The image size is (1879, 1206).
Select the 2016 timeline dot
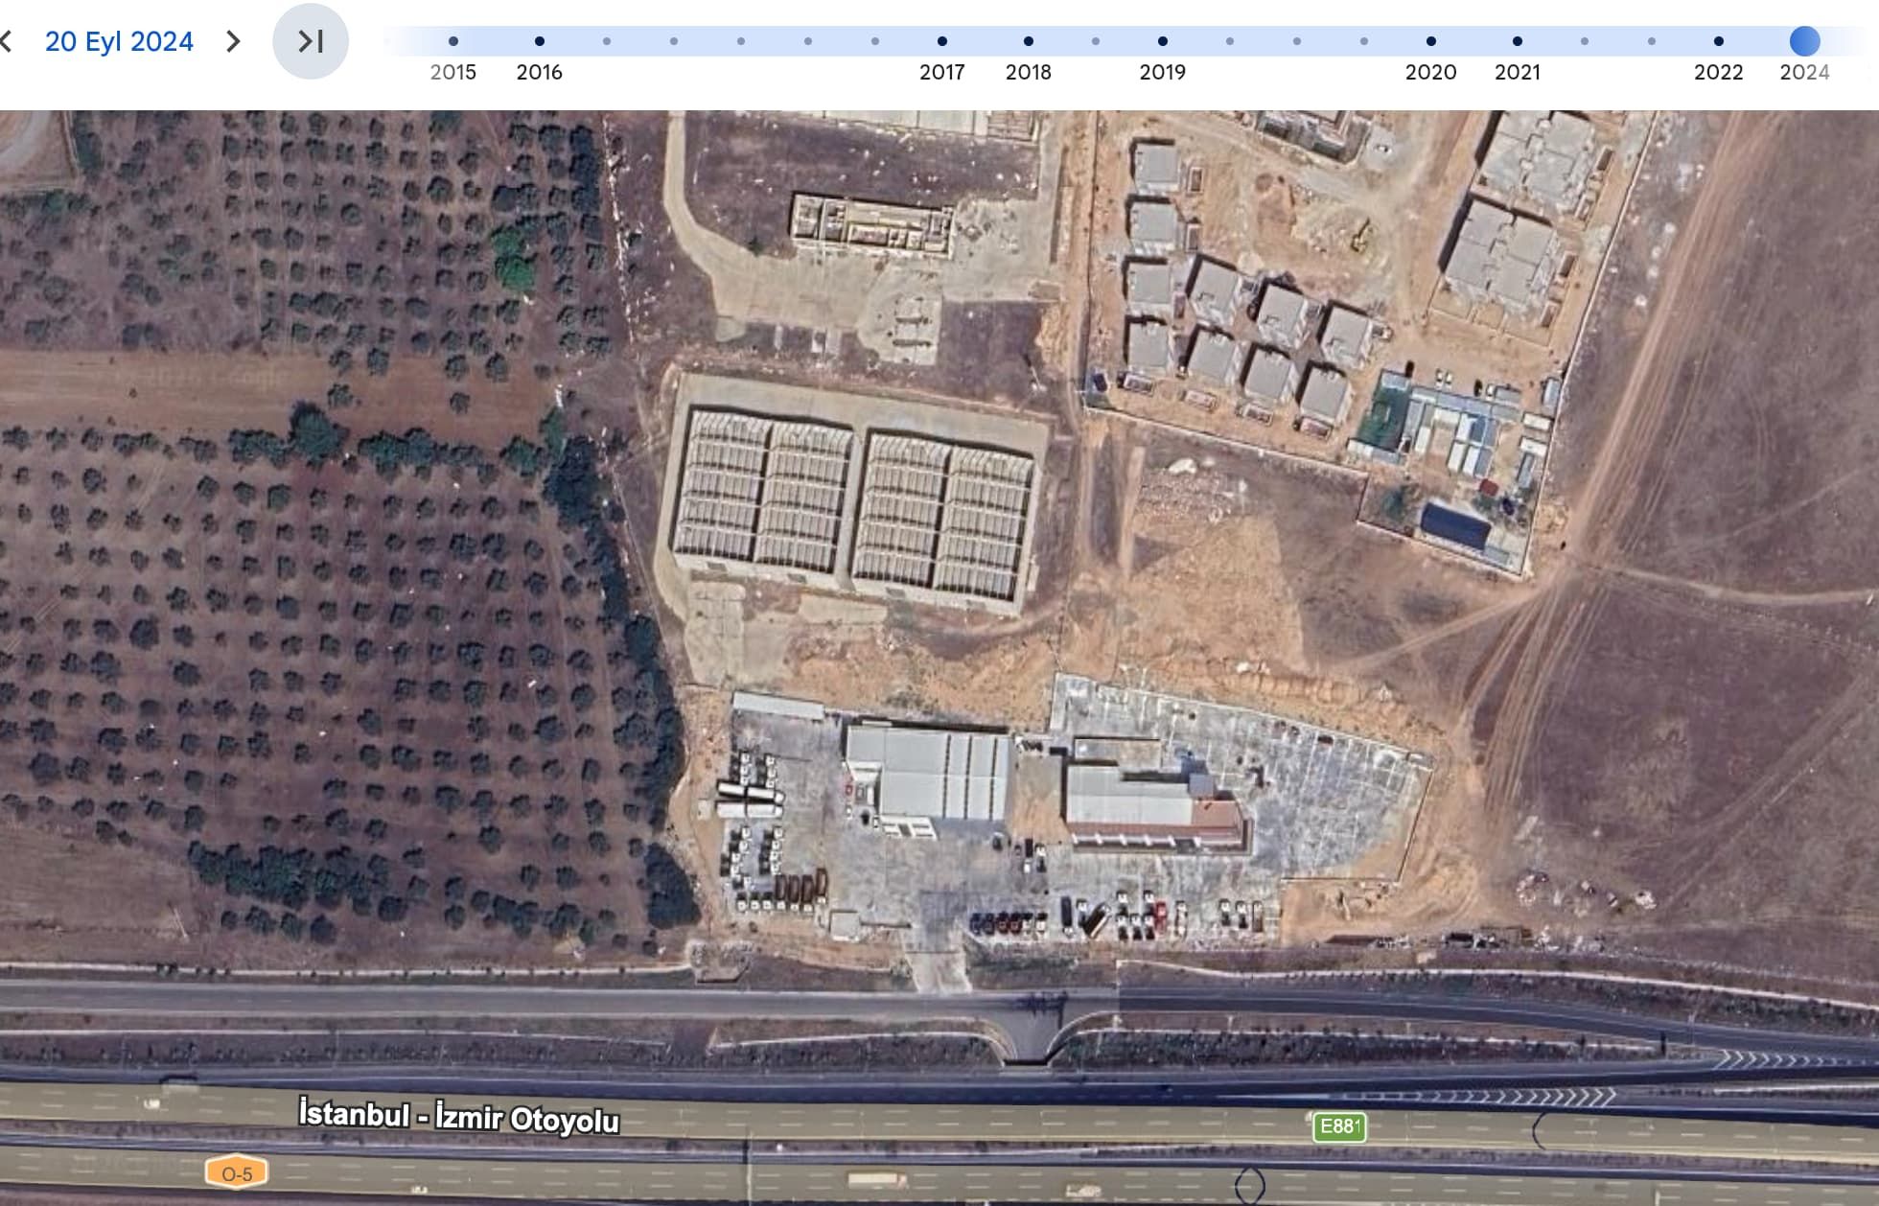(540, 41)
